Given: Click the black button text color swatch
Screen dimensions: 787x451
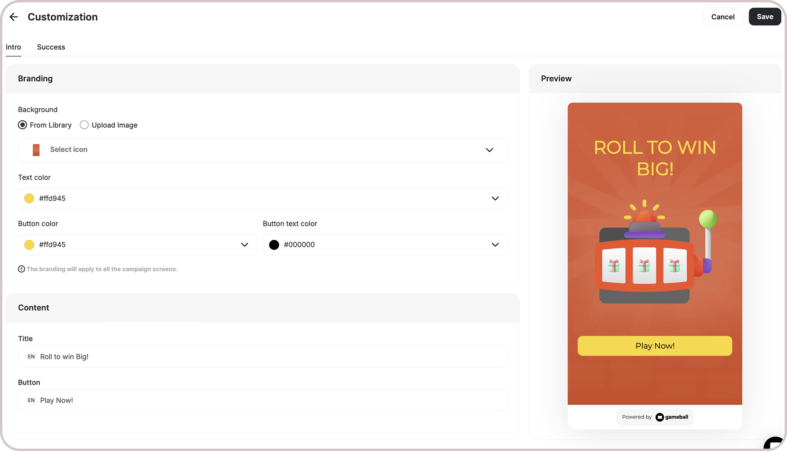Looking at the screenshot, I should pyautogui.click(x=274, y=245).
